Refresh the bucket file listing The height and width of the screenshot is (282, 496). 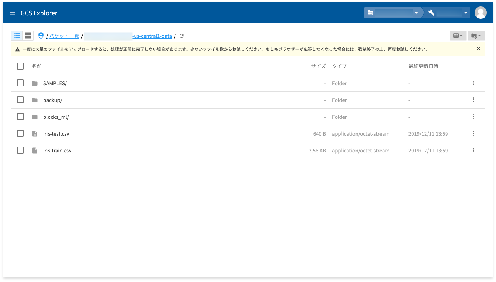(x=182, y=36)
